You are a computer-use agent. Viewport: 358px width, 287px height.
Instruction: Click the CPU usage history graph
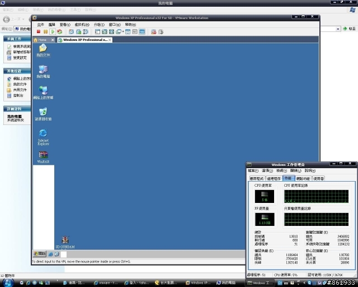(316, 196)
